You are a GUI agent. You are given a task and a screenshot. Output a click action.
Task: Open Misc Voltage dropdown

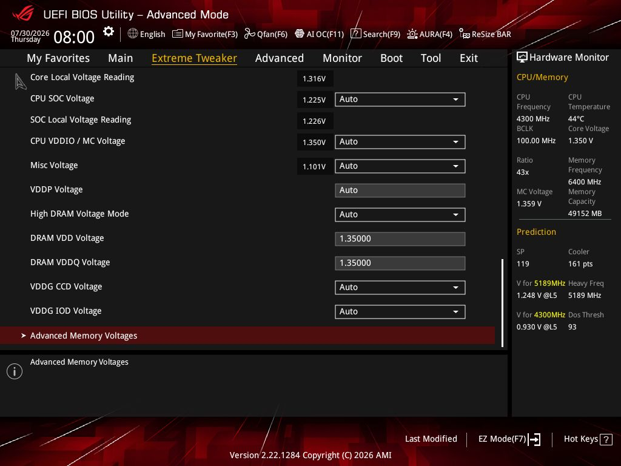pyautogui.click(x=400, y=166)
